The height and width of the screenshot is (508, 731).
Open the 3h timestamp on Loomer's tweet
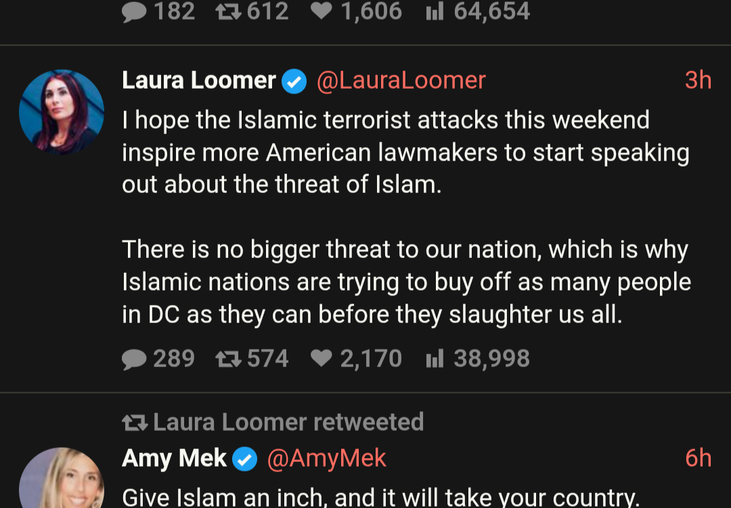click(698, 81)
